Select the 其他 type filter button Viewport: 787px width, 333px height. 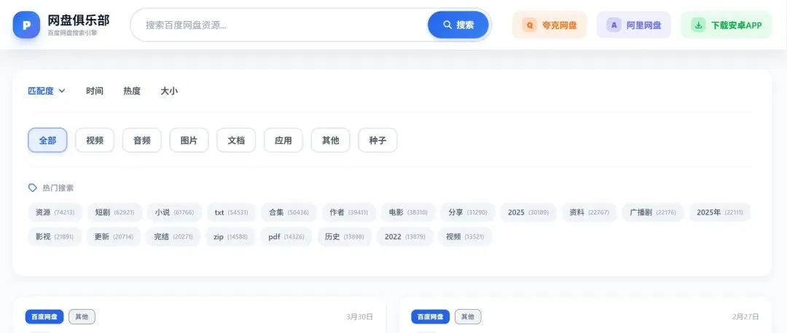331,140
